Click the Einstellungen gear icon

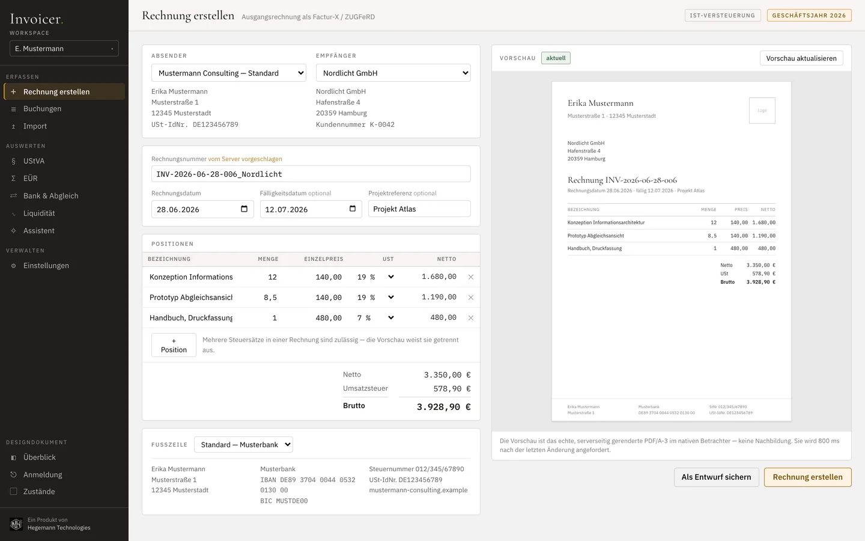[13, 266]
